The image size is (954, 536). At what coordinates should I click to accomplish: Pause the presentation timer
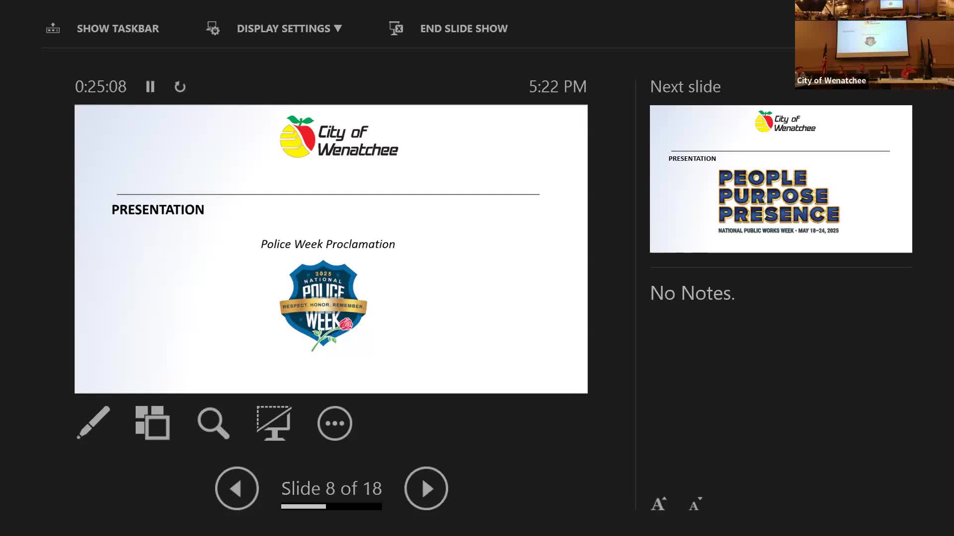(150, 87)
